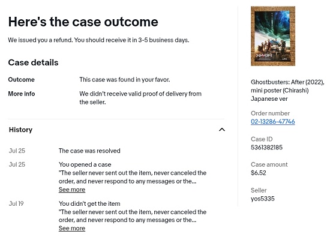The image size is (330, 240).
Task: Click the Case details heading
Action: (x=33, y=62)
